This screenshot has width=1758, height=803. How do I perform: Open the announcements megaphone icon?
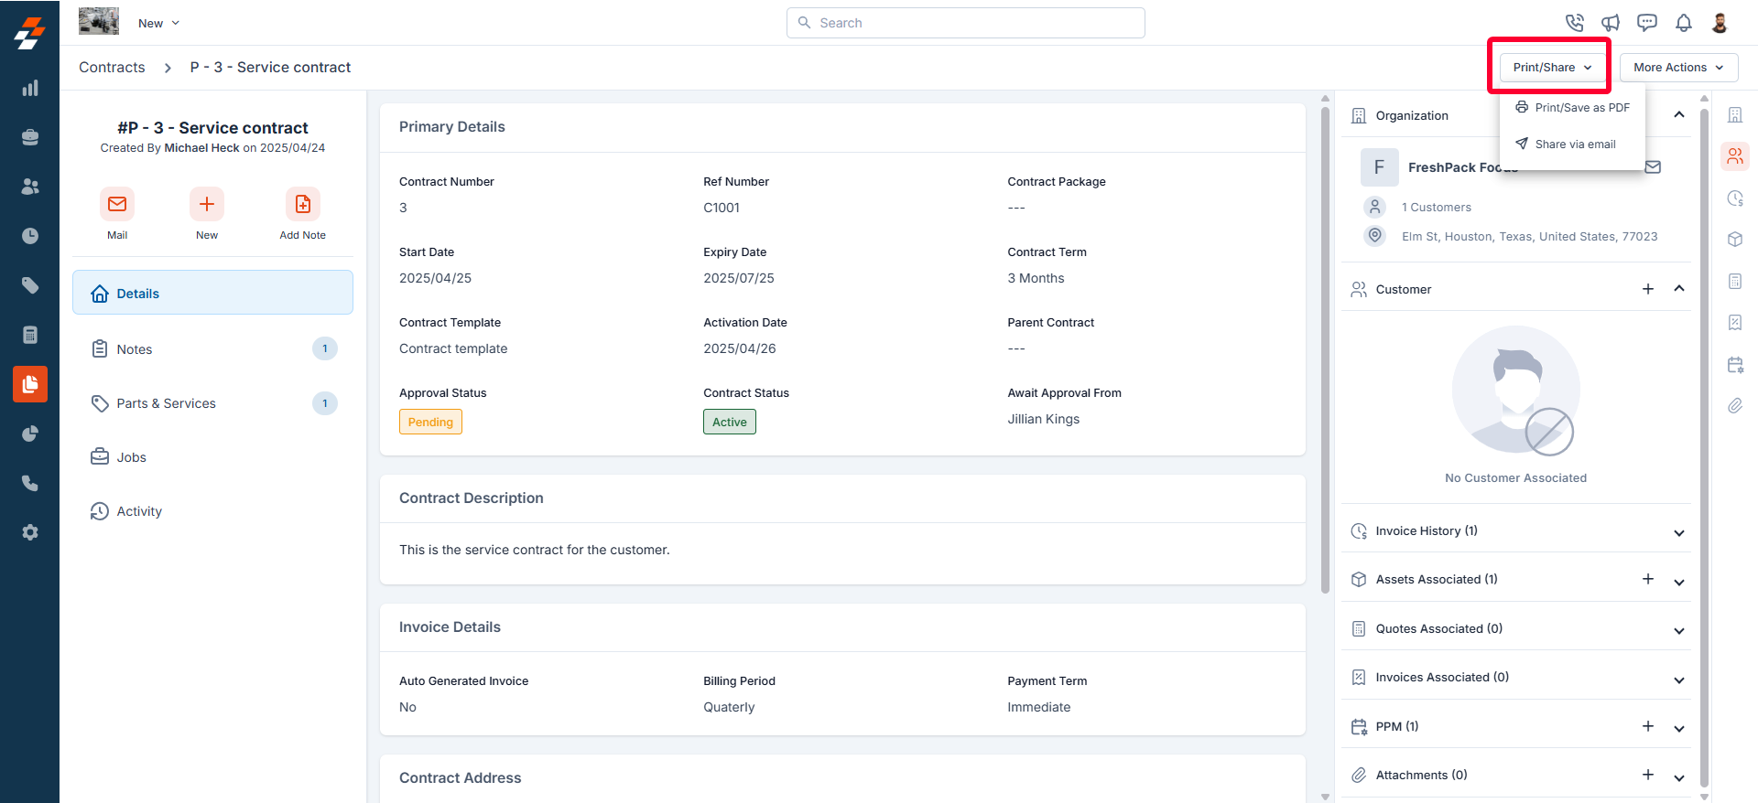(1611, 23)
